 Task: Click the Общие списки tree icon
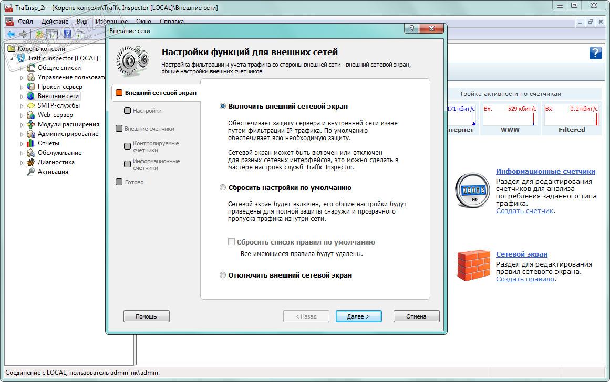click(30, 68)
